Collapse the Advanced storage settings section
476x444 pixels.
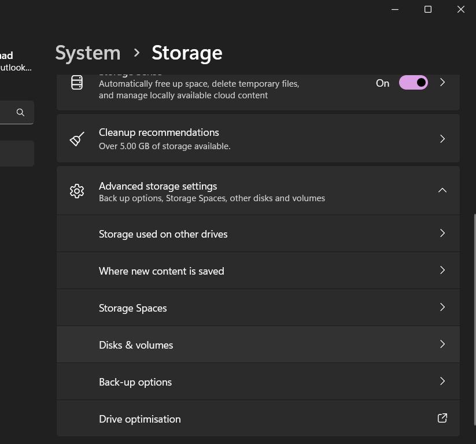(442, 190)
